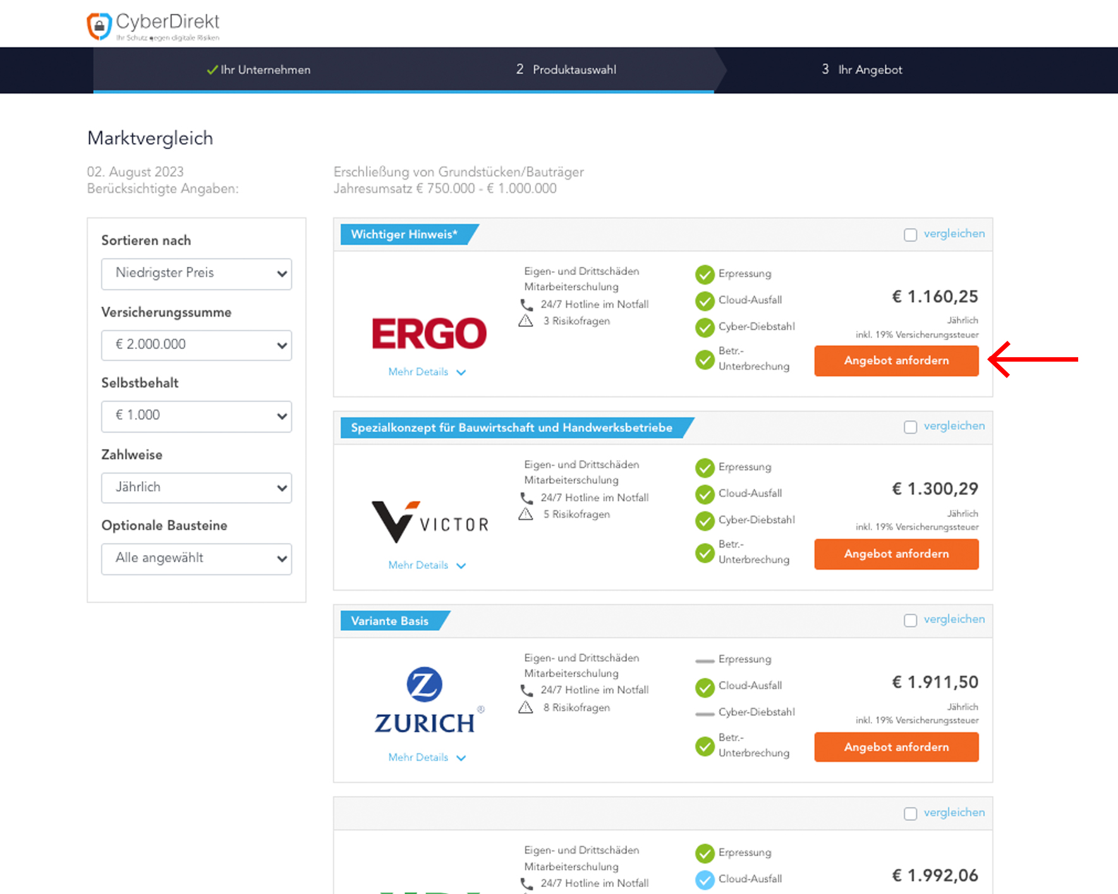Click warning triangle next to 8 Risikofragen

pos(526,707)
